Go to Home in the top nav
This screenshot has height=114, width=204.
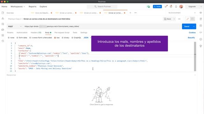pos(4,6)
